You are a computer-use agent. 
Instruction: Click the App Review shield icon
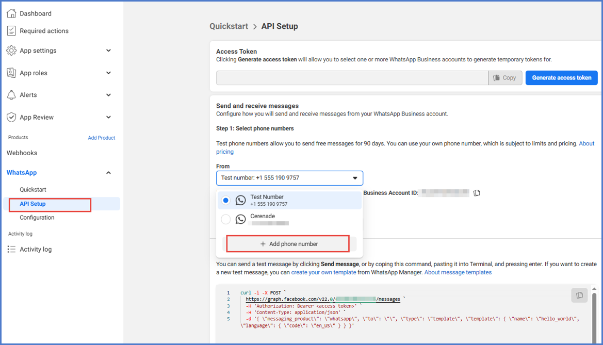pyautogui.click(x=11, y=117)
